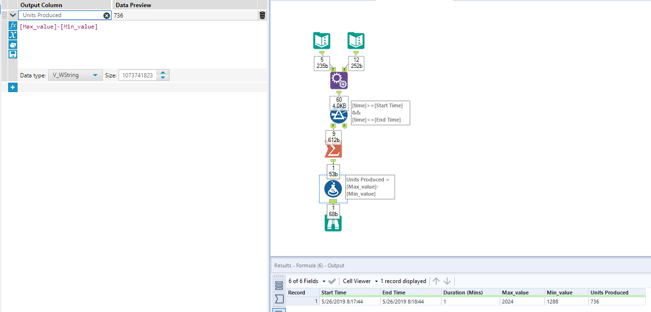
Task: Select the right Input Data tool
Action: (356, 40)
